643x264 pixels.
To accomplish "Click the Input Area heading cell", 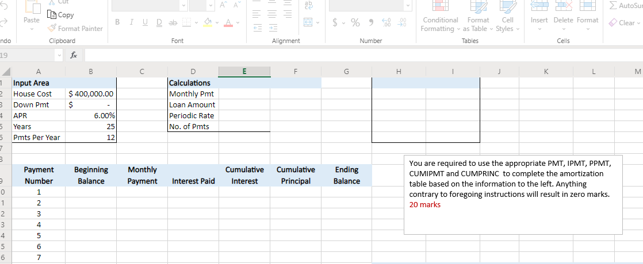I will point(39,83).
